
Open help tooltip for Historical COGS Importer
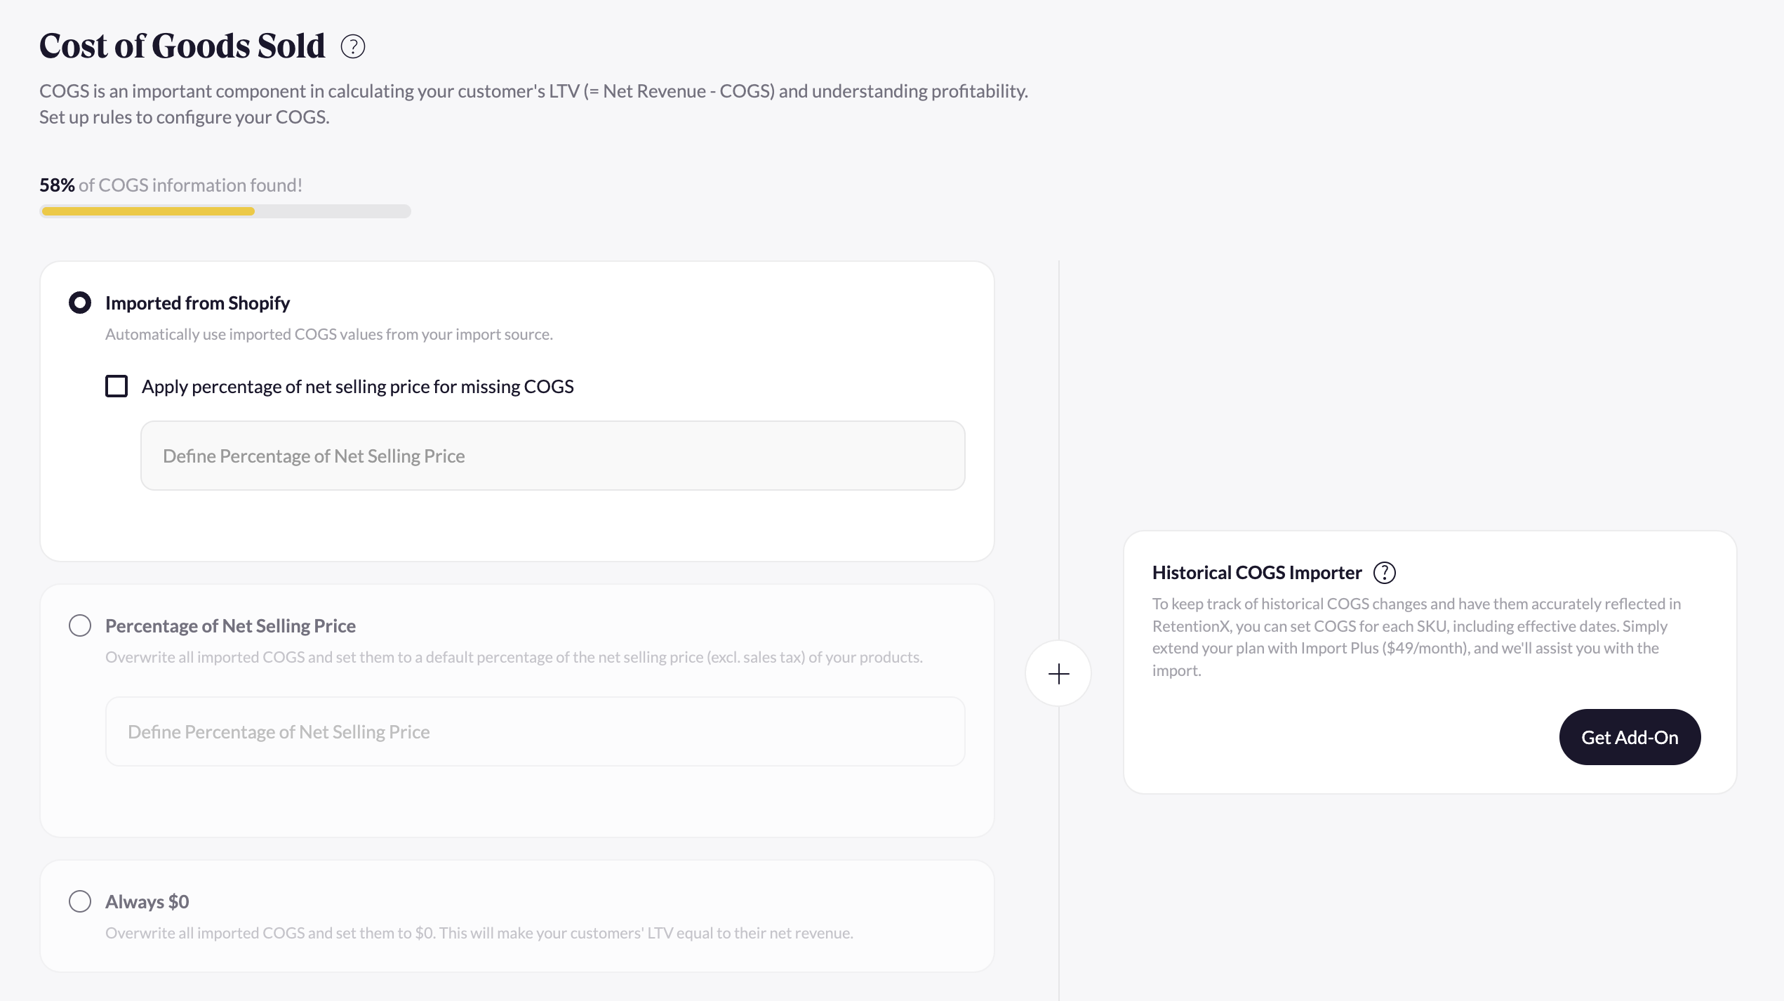[x=1385, y=572]
